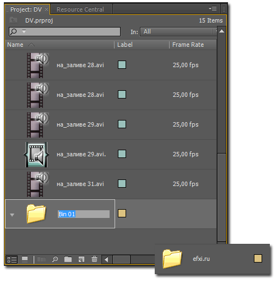Collapse the Bin 01 disclosure triangle

(12, 215)
